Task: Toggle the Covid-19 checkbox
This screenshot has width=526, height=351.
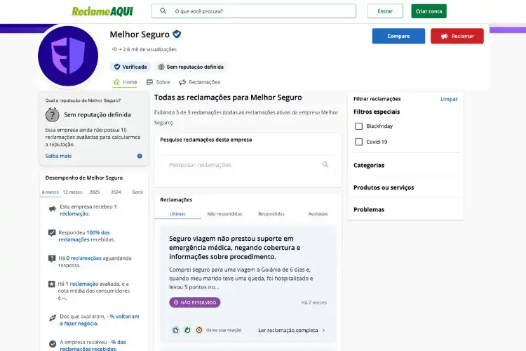Action: [358, 142]
